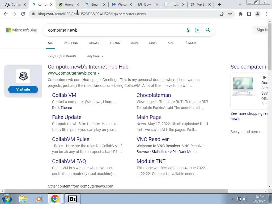Toggle the browser side panel icon
The image size is (272, 204).
(x=249, y=14)
